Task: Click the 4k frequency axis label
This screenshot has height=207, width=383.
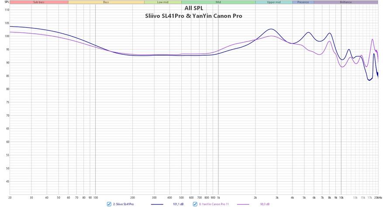Action: point(292,197)
